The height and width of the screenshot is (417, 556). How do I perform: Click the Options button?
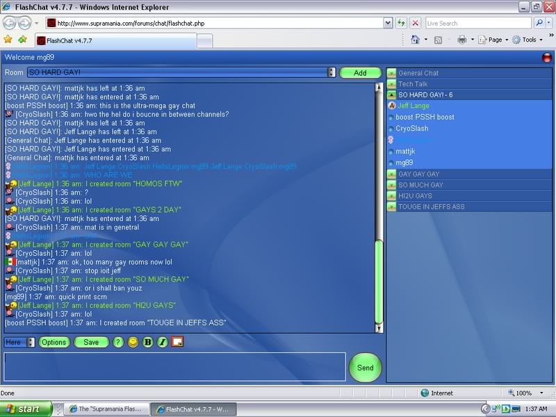pyautogui.click(x=54, y=342)
